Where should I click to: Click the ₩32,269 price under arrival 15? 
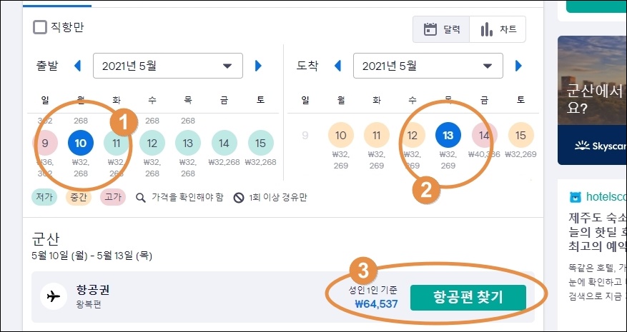click(520, 154)
